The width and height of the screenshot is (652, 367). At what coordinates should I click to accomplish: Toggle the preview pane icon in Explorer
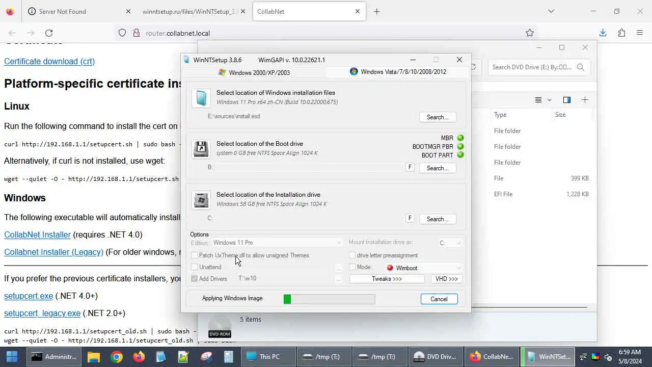(x=566, y=100)
